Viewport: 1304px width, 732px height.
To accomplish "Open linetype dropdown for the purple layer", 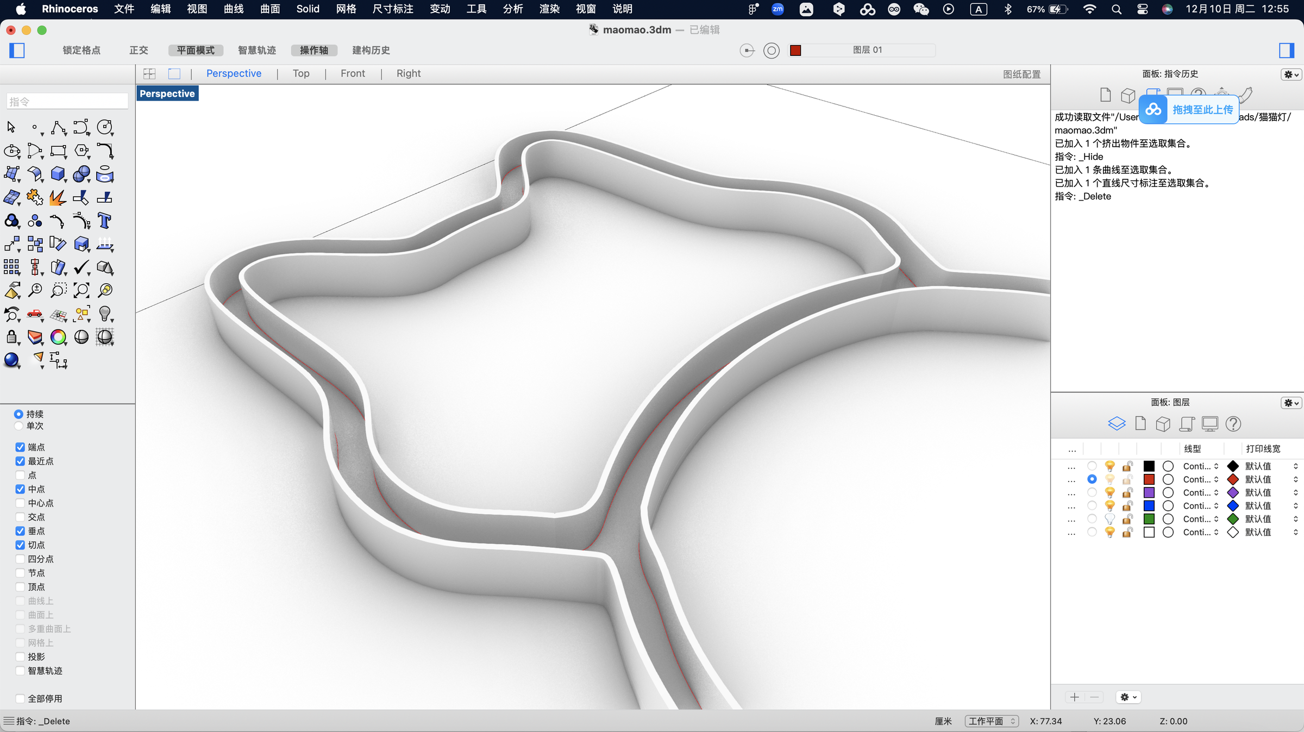I will [x=1201, y=493].
